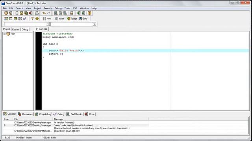Select the main.cpp editor tab
252x141 pixels.
tap(42, 29)
